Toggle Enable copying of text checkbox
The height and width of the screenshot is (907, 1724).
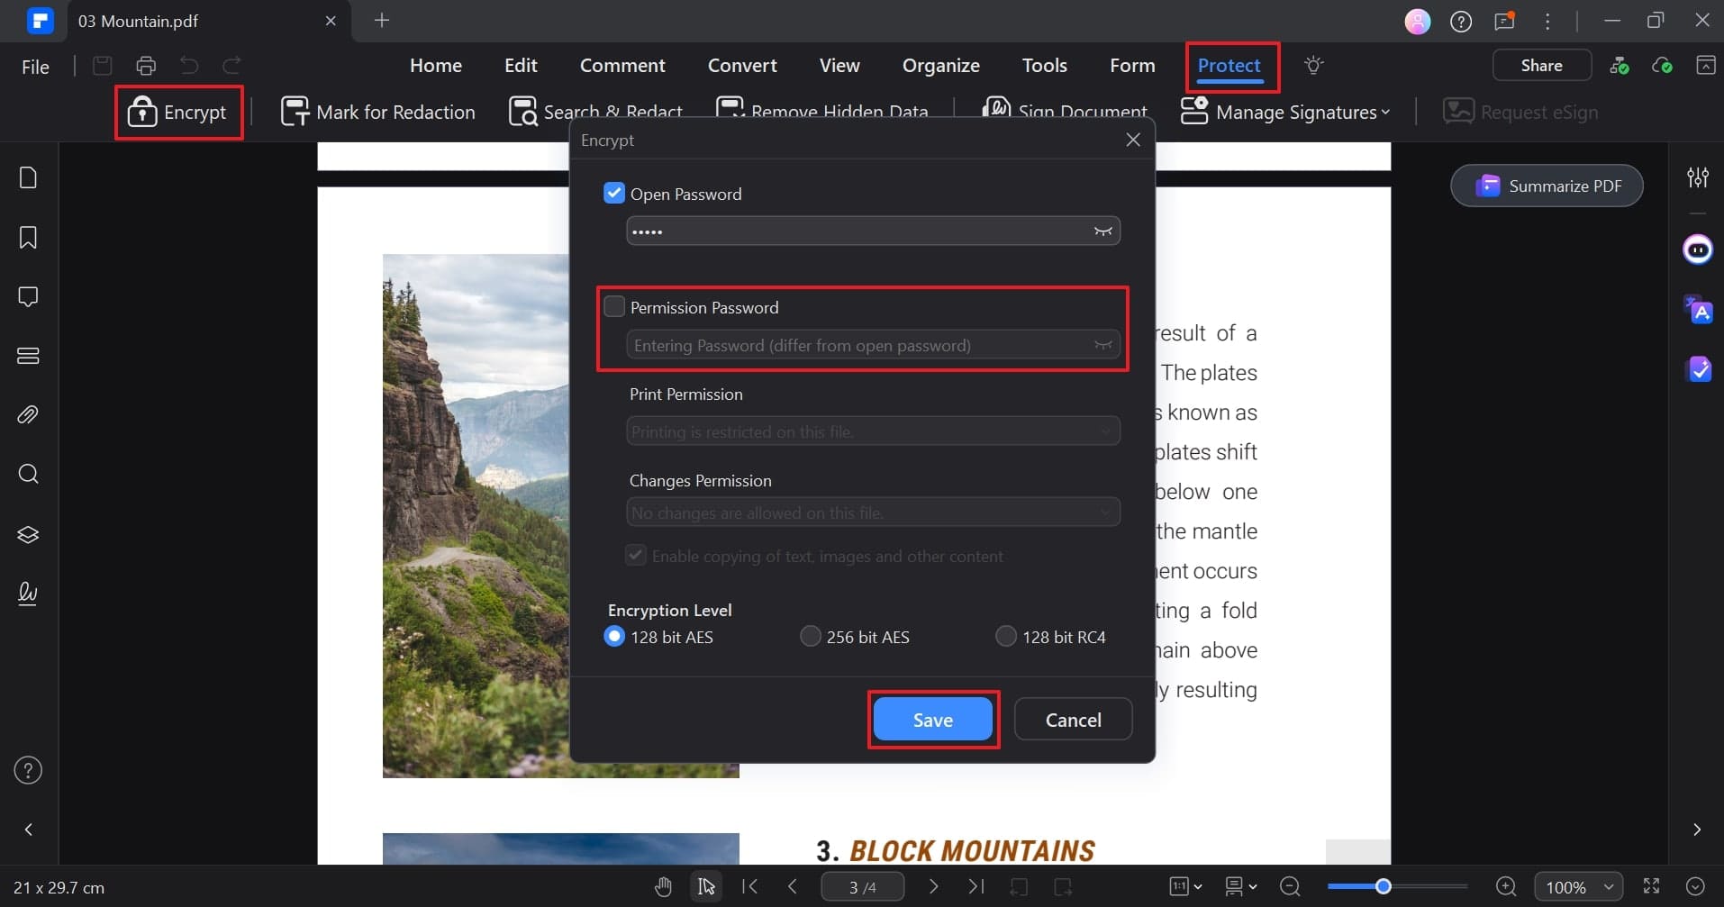[x=636, y=555]
